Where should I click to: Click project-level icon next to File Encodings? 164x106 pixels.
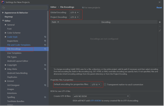tap(45, 49)
